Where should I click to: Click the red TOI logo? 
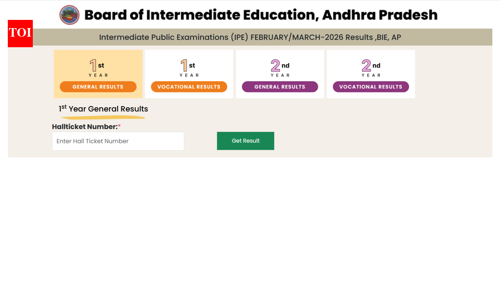pos(20,34)
